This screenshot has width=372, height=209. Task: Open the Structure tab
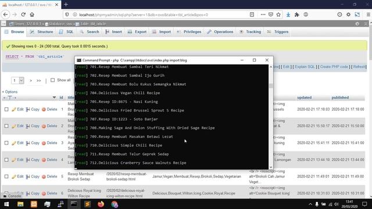pyautogui.click(x=41, y=32)
